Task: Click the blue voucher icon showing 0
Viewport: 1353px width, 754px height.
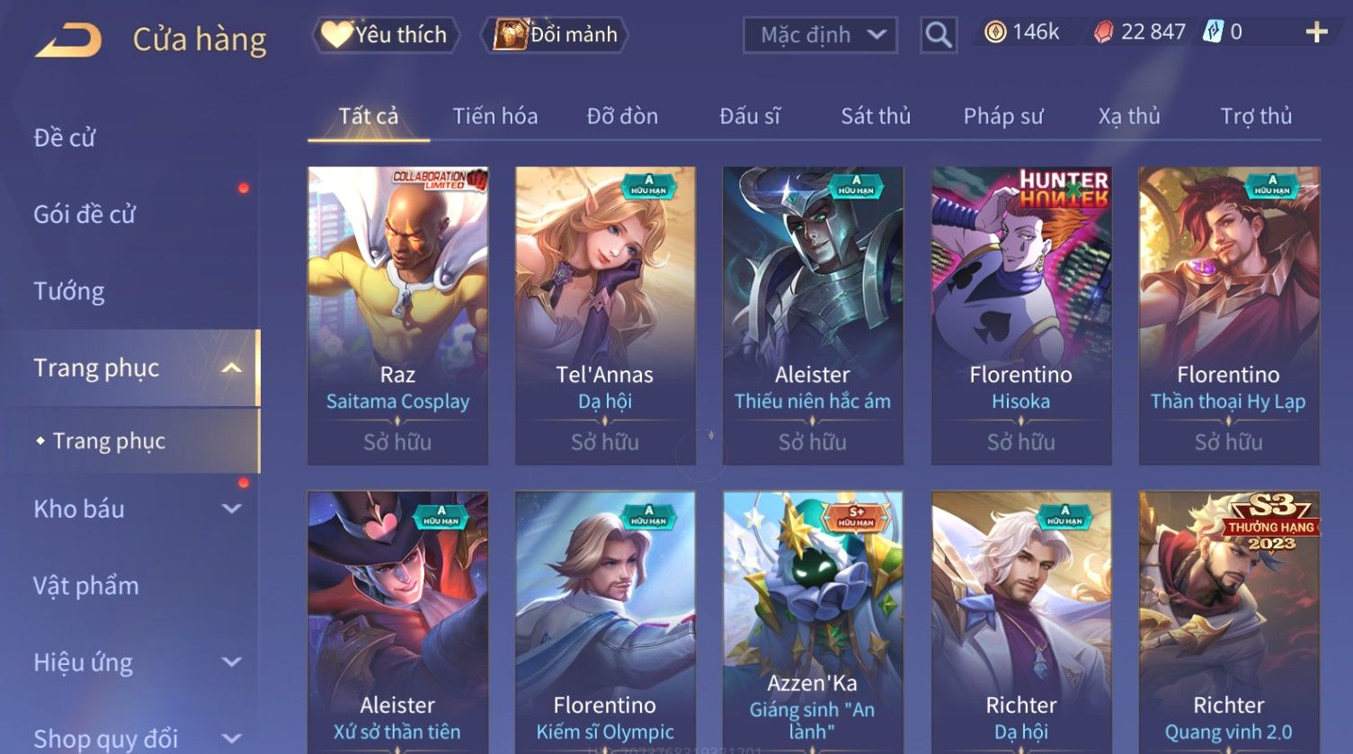Action: (1214, 32)
